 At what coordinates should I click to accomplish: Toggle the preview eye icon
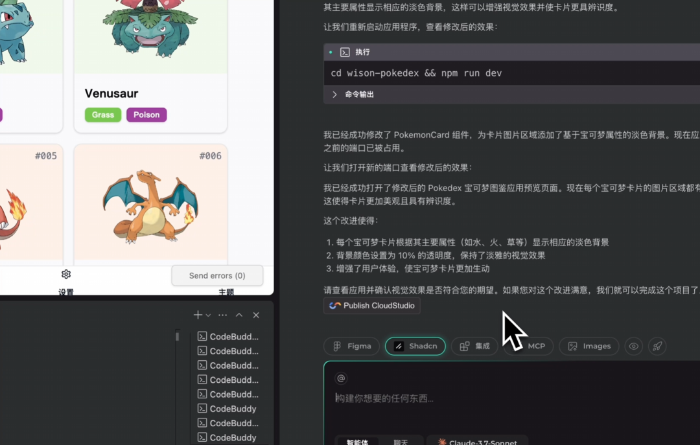(633, 346)
